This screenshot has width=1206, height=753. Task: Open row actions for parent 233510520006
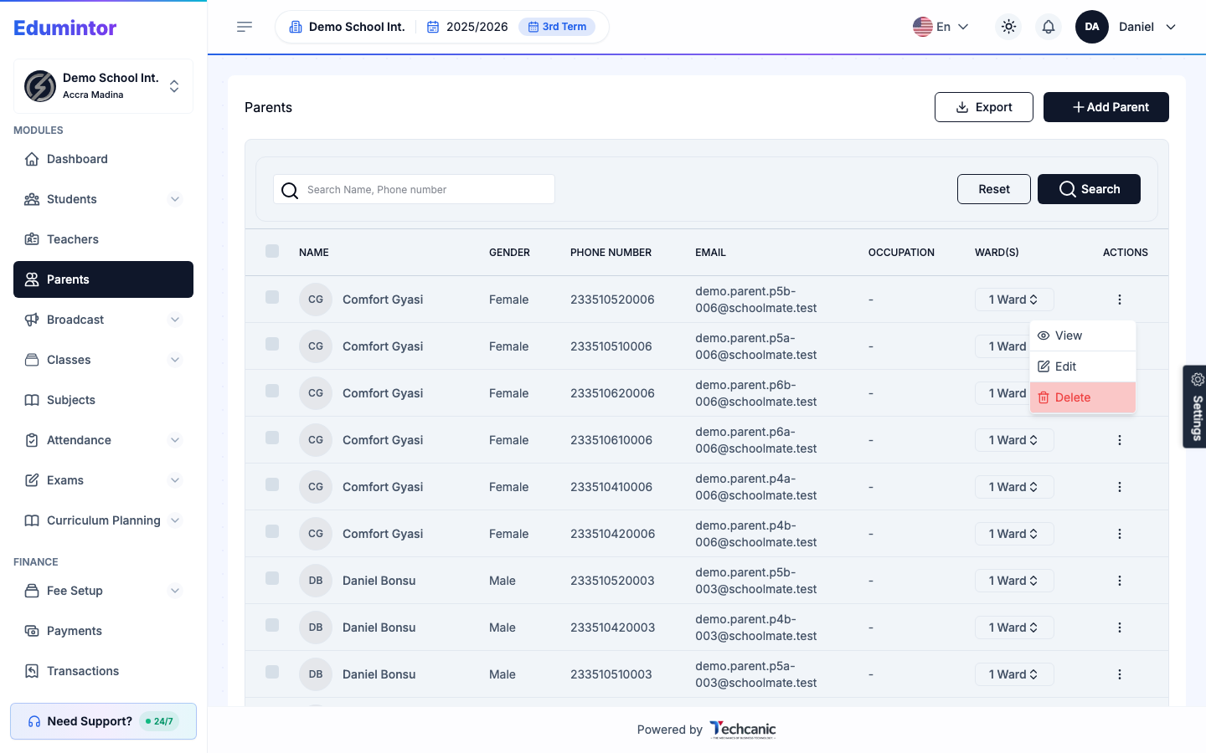click(x=1120, y=300)
